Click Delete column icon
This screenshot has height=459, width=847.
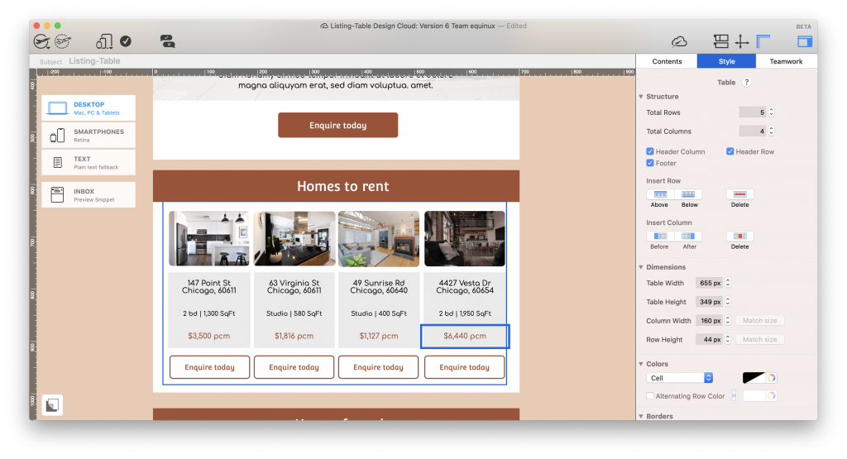point(740,236)
